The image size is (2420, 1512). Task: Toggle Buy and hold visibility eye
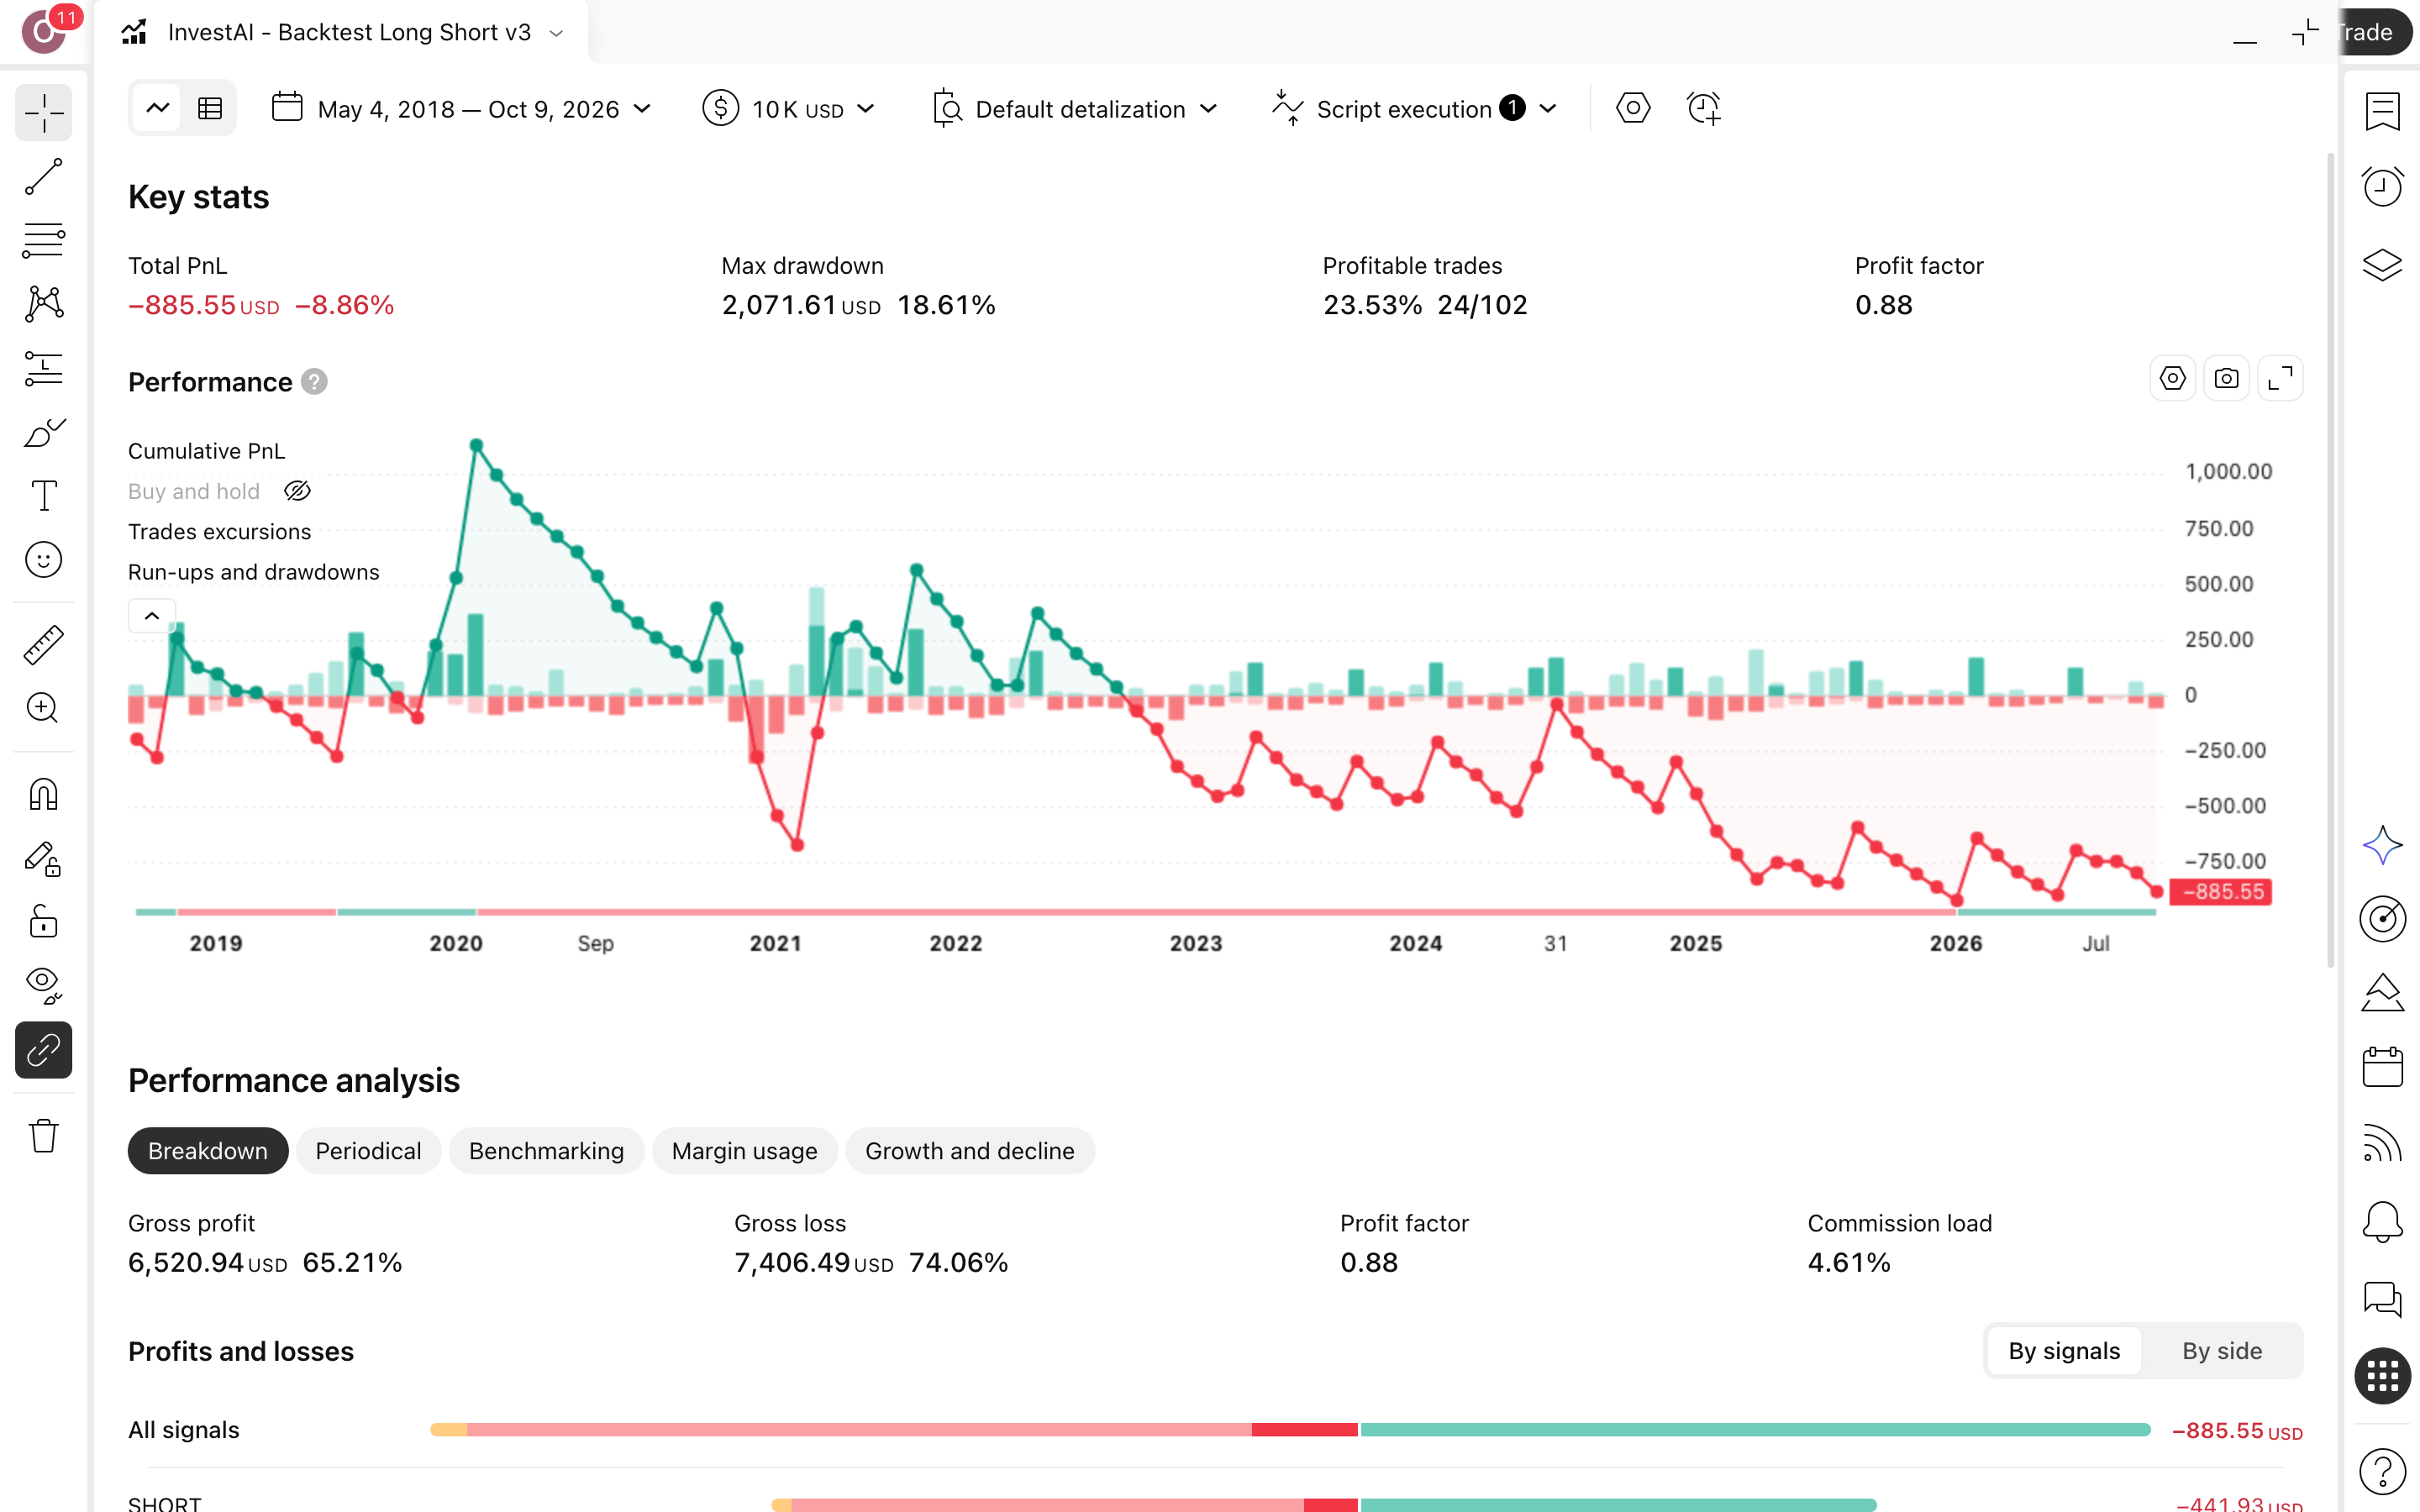tap(297, 491)
